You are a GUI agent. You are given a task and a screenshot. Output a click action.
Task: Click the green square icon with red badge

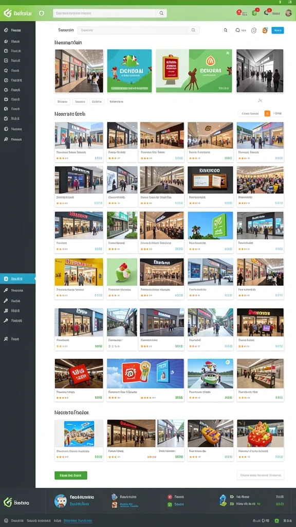coord(254,13)
